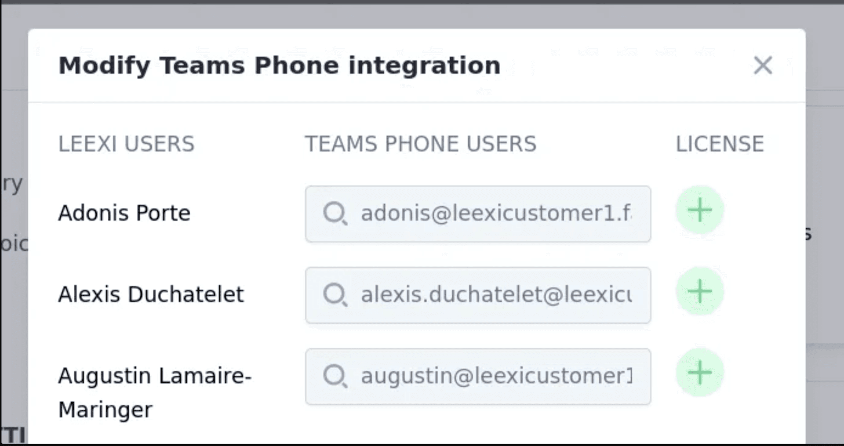Close the Modify Teams Phone integration dialog
This screenshot has height=446, width=844.
(x=763, y=65)
